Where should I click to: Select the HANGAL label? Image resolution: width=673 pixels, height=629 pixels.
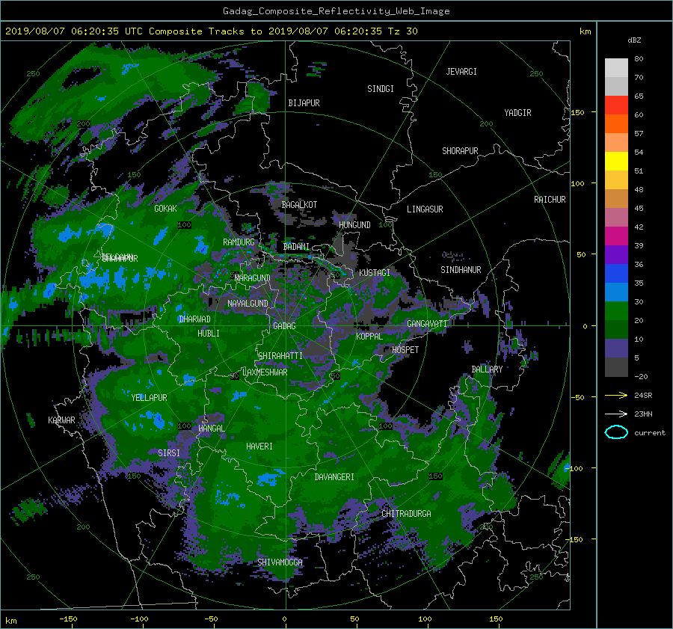coord(212,429)
